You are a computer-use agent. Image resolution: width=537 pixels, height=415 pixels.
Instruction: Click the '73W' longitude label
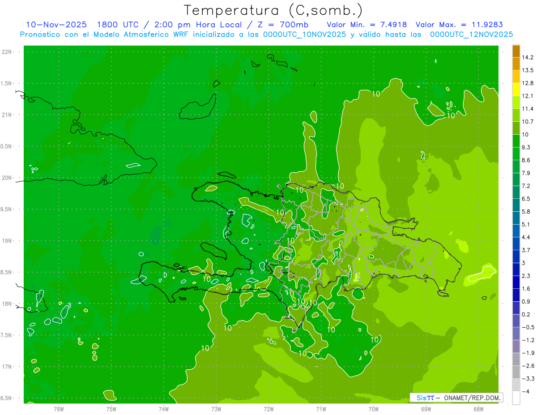point(216,409)
